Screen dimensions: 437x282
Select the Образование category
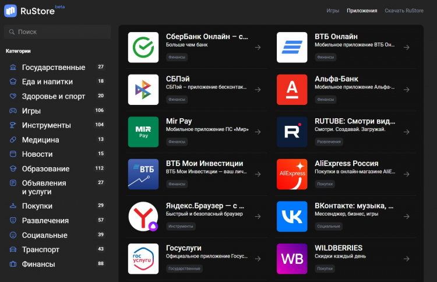pyautogui.click(x=45, y=168)
